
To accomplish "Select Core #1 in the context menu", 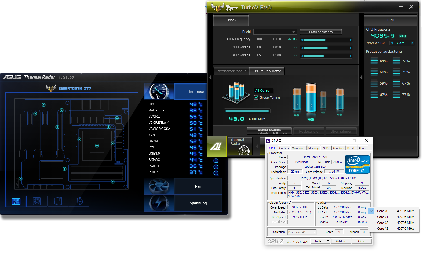I will coord(394,217).
